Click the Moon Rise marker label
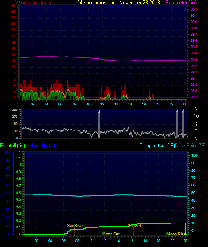208x247 pixels. point(176,234)
